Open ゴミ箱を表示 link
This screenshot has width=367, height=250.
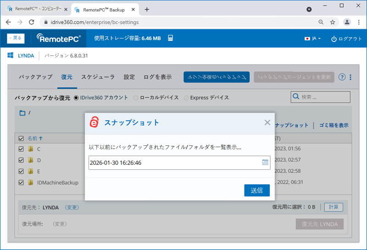[x=334, y=125]
